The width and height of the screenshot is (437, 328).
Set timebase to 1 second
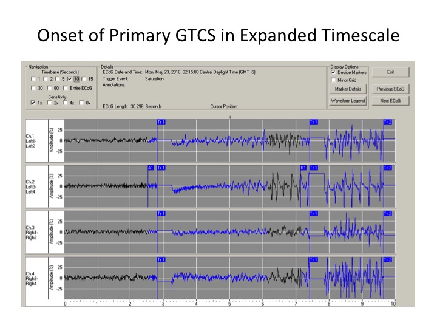(33, 79)
